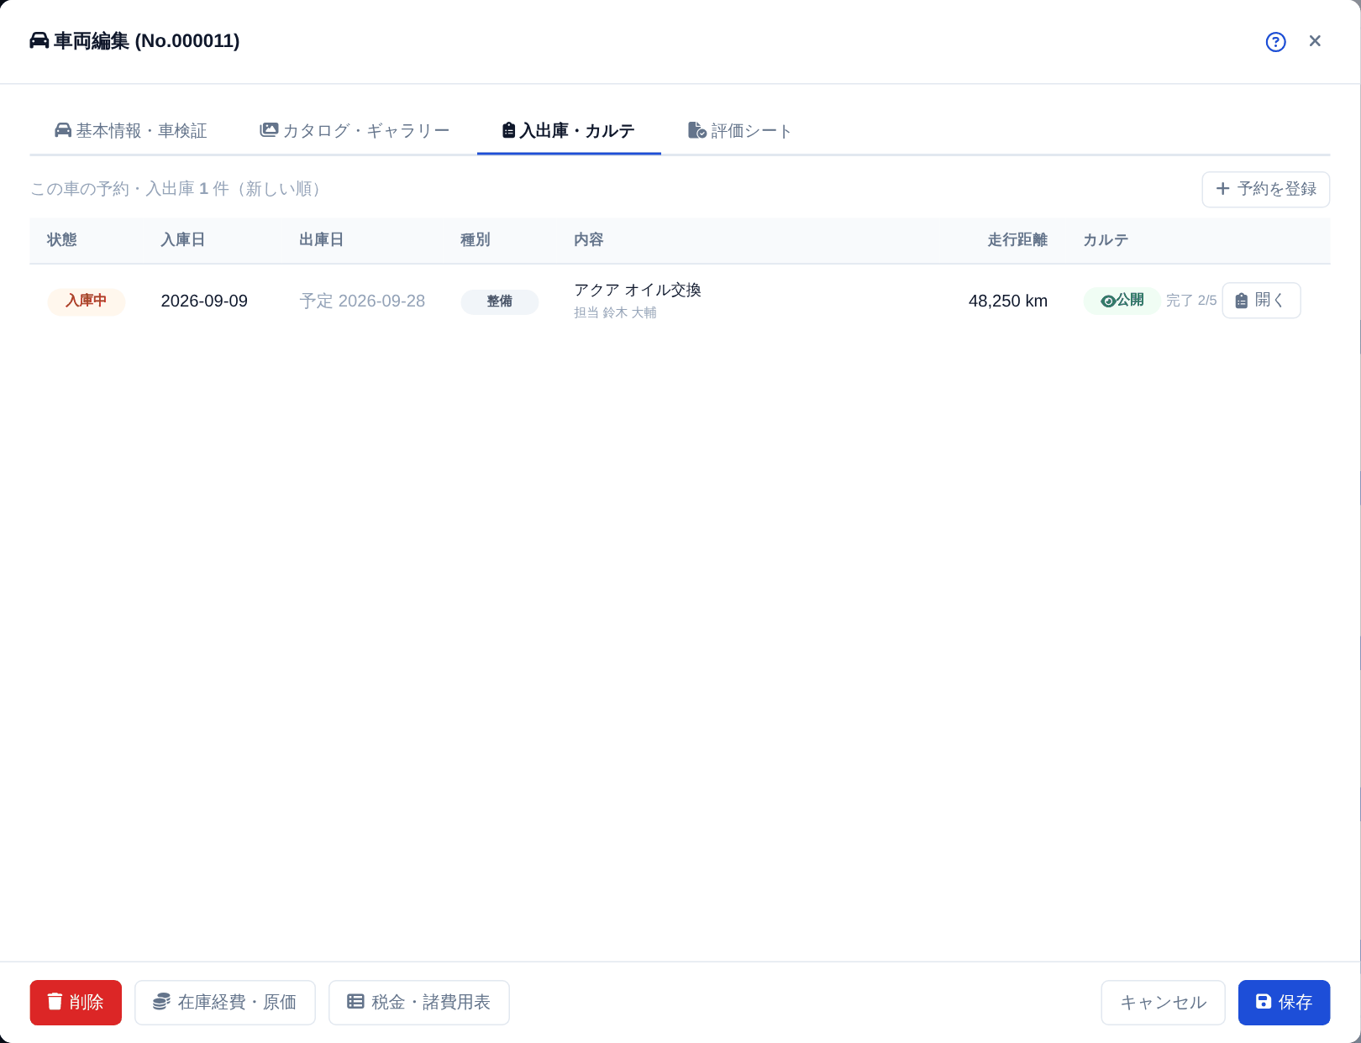Click the キャンセル button

1164,1002
